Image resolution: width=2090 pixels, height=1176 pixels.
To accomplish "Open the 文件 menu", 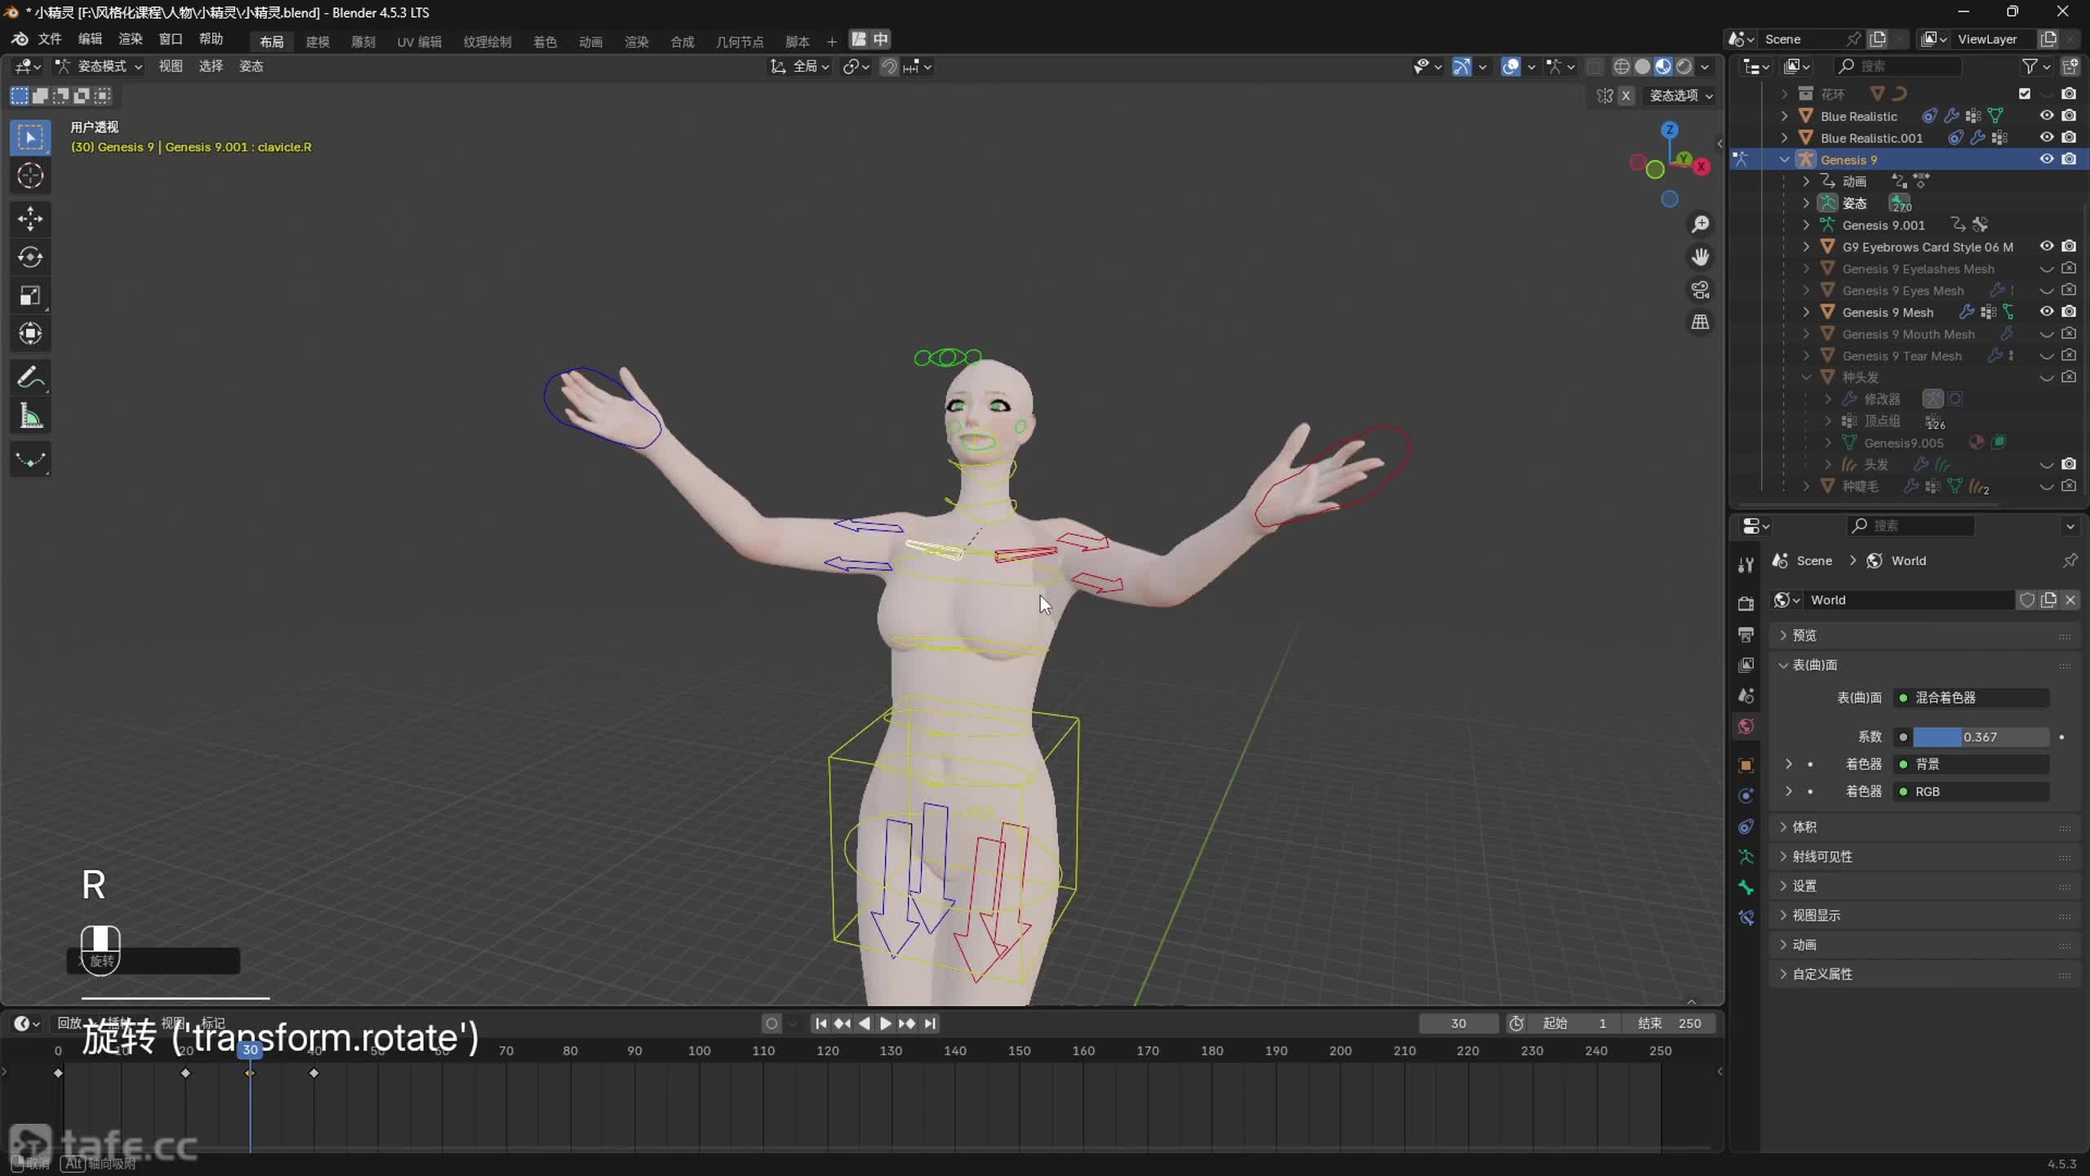I will [x=49, y=39].
